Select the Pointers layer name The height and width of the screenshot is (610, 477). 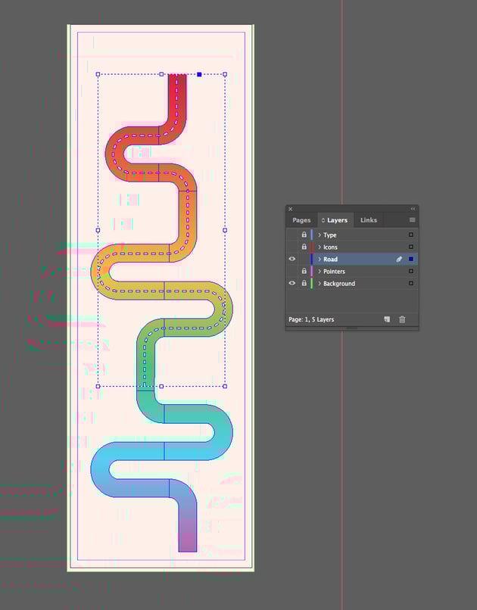click(334, 271)
